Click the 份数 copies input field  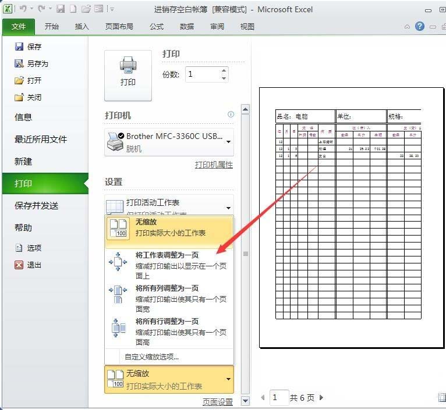(x=203, y=74)
